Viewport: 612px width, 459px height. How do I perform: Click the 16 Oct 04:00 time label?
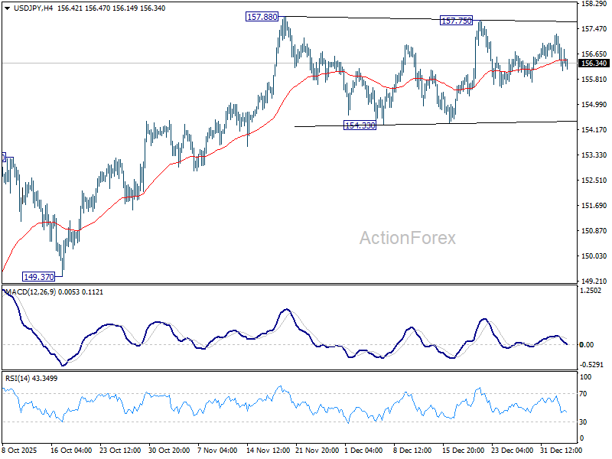(x=71, y=450)
